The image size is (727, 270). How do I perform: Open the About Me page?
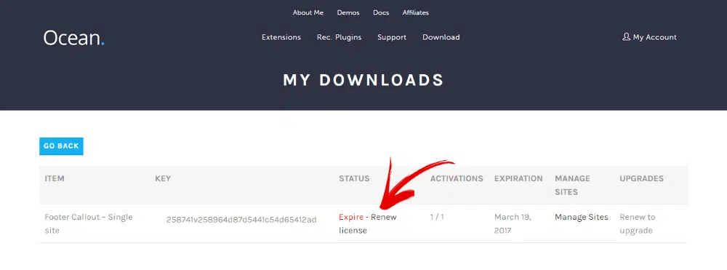click(308, 12)
